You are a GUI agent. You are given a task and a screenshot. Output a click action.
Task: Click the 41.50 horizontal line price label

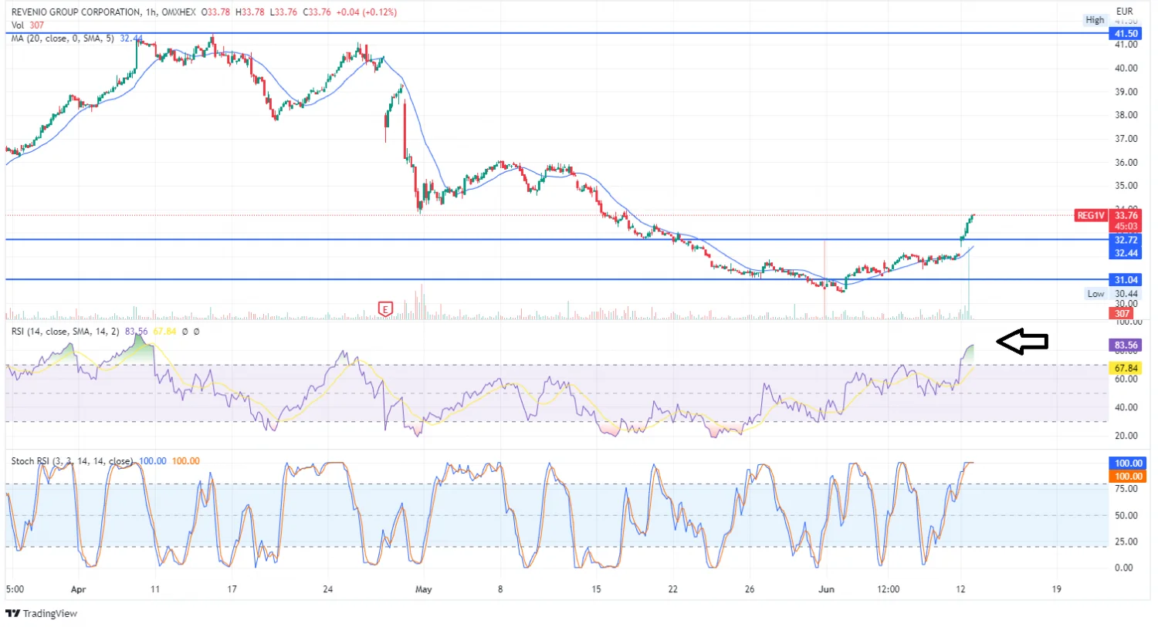click(1126, 34)
